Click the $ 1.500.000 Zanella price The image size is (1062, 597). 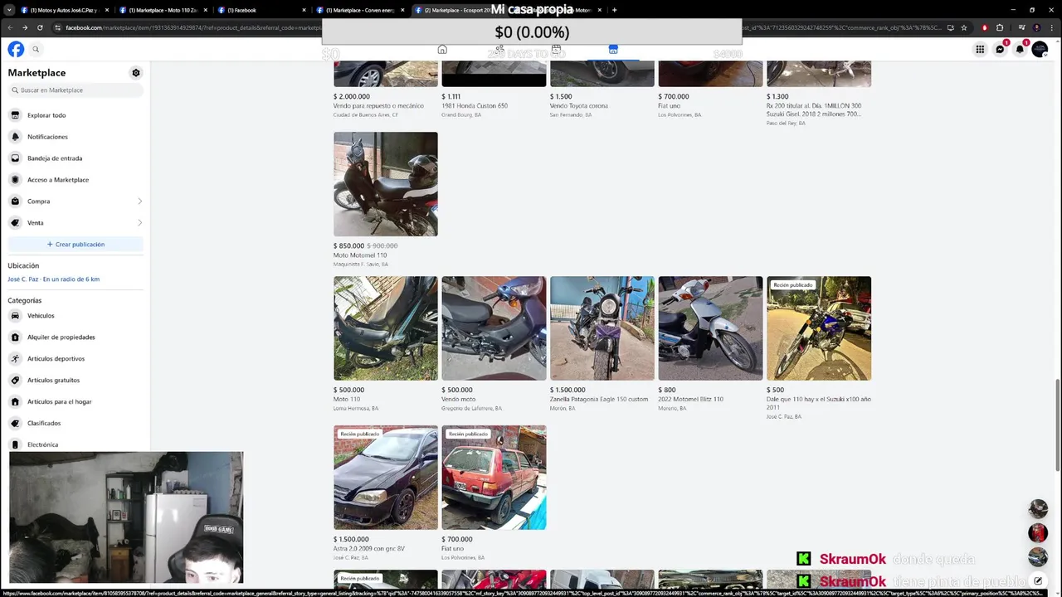pyautogui.click(x=568, y=390)
